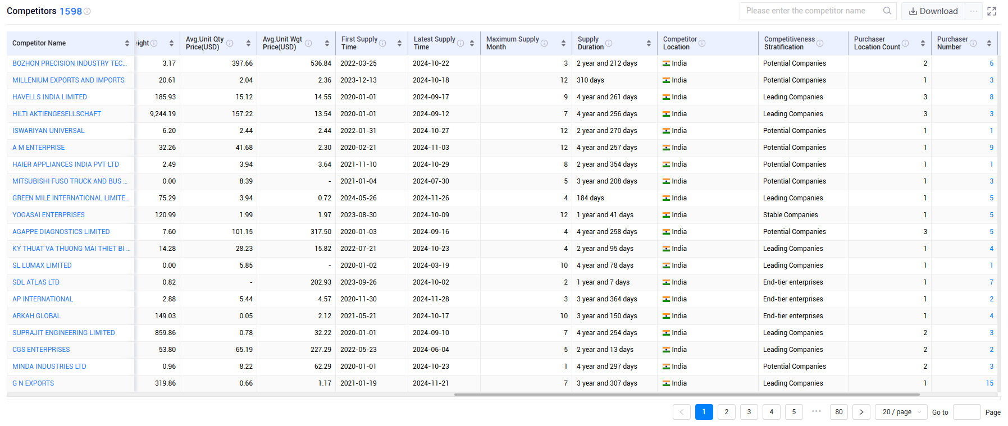Open SDL ATLAS LTD link
This screenshot has height=426, width=1008.
pos(36,282)
